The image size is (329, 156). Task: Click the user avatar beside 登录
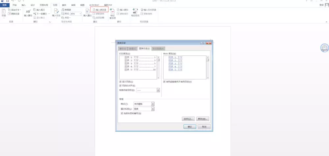(327, 5)
